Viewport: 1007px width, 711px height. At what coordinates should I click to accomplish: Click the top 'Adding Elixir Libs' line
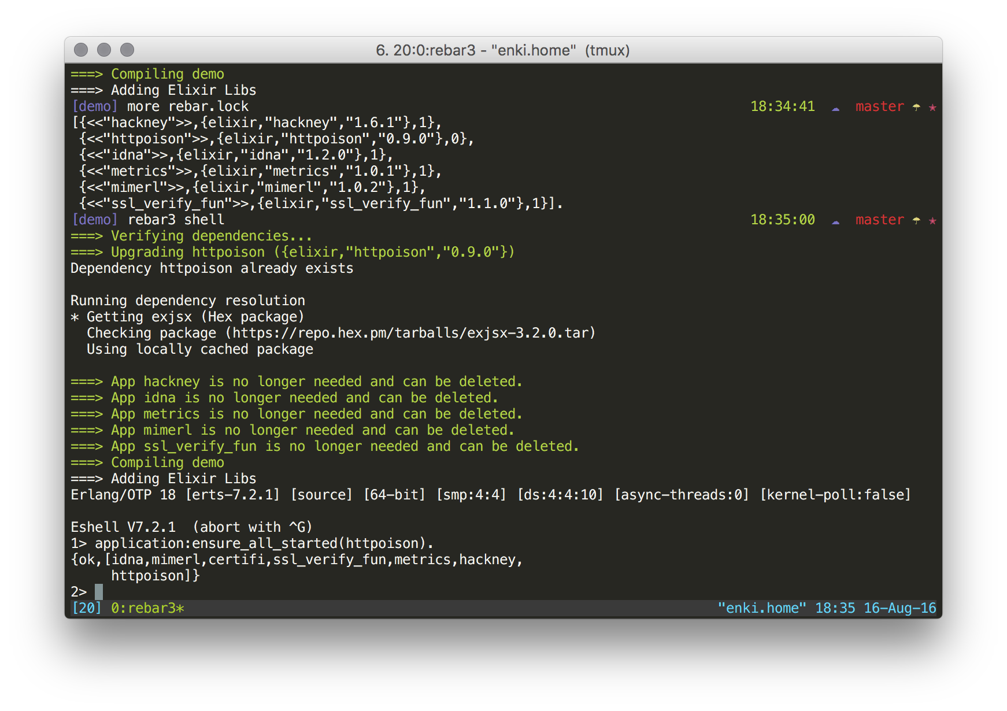164,90
